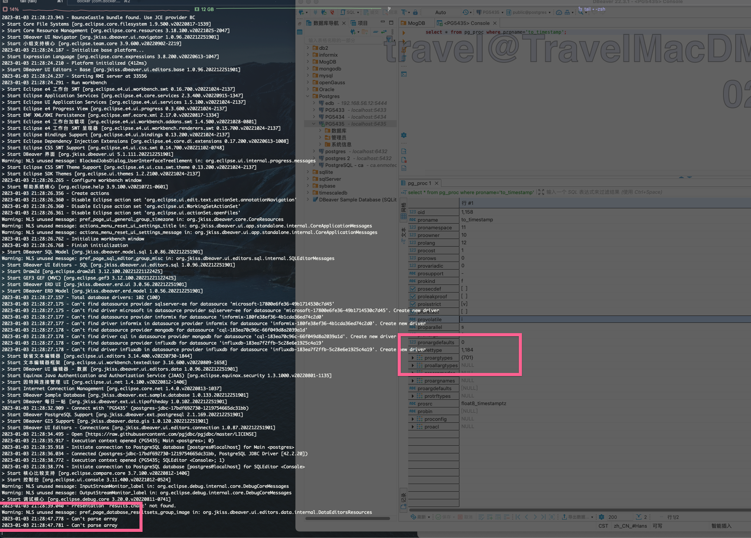
Task: Open the export data dropdown arrow
Action: (592, 517)
